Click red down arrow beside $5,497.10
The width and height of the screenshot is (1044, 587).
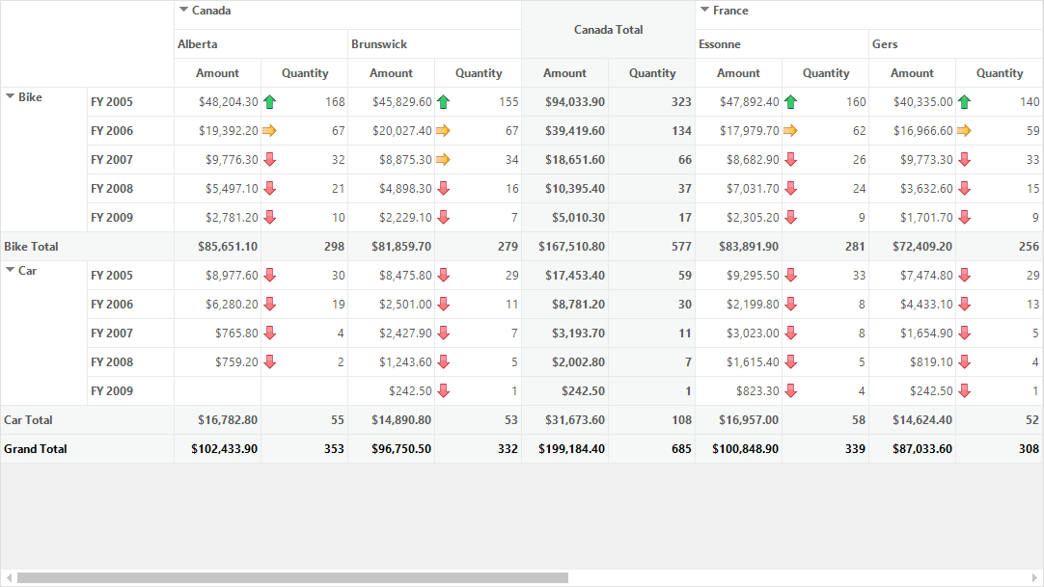(x=269, y=188)
